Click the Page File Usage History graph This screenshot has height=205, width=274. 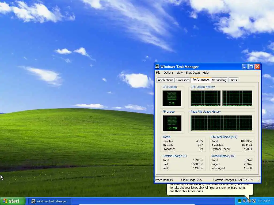222,123
